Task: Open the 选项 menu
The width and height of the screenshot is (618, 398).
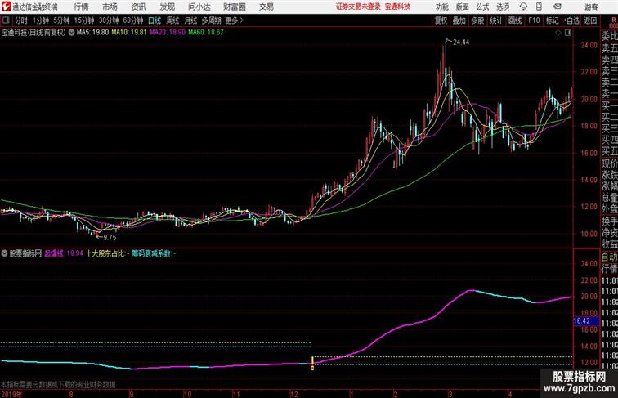Action: pos(503,7)
